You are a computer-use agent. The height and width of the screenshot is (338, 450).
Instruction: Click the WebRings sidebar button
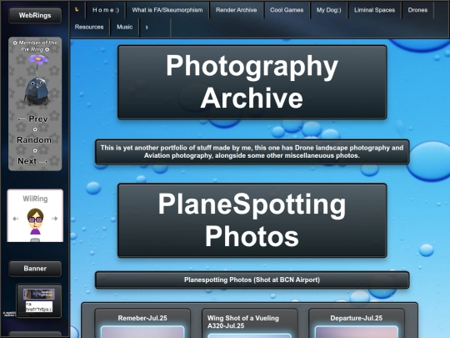35,15
